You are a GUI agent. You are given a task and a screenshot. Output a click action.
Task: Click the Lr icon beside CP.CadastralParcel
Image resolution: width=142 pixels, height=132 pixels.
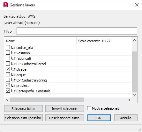[13, 64]
